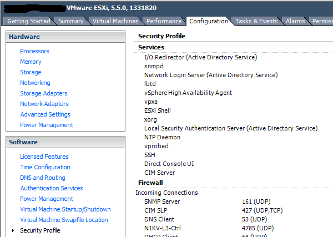Go to DNS and Routing
The image size is (333, 237).
[x=43, y=178]
